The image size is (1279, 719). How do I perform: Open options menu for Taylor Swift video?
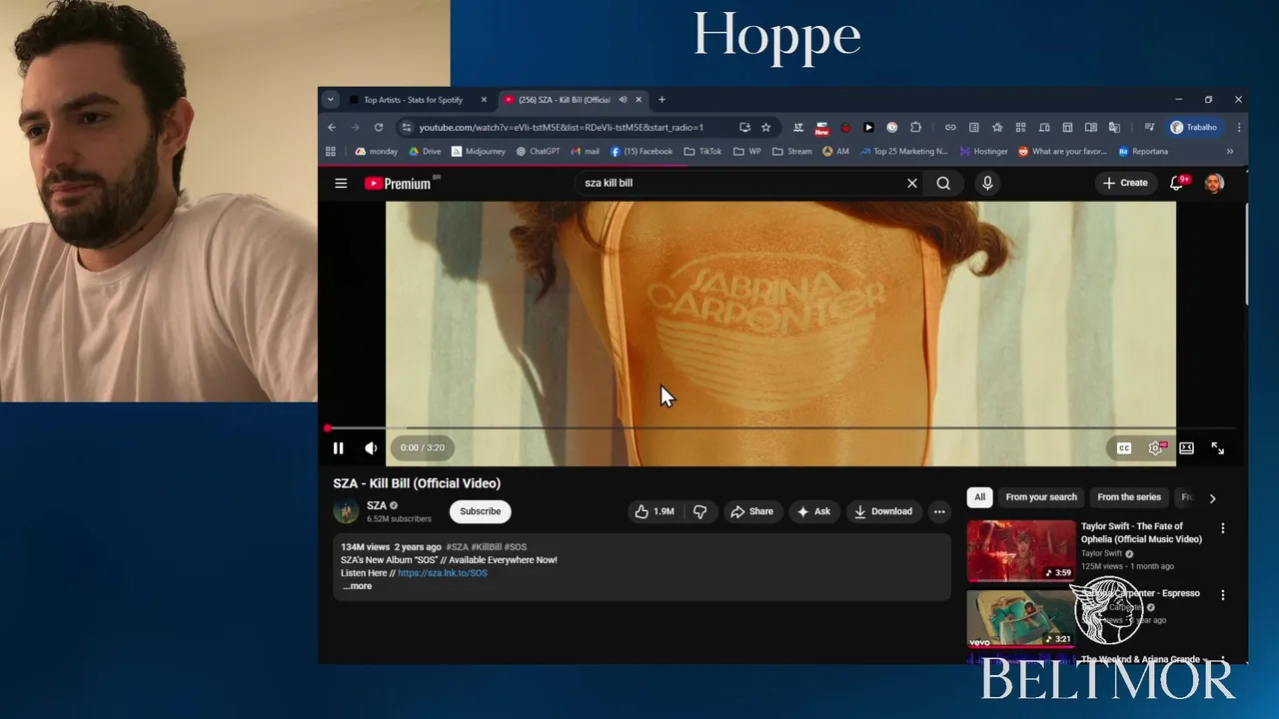[1222, 528]
